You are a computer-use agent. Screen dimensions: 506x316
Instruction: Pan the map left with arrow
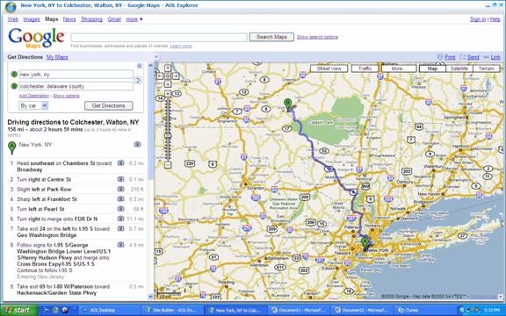[x=160, y=76]
